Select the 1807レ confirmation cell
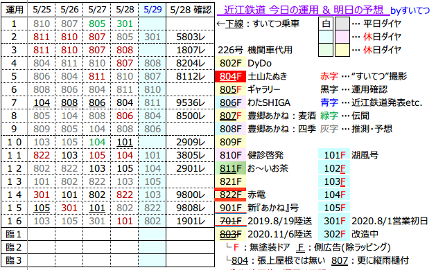 (x=191, y=50)
